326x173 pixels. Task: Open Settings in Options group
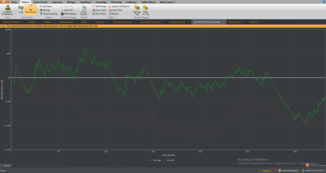click(45, 10)
